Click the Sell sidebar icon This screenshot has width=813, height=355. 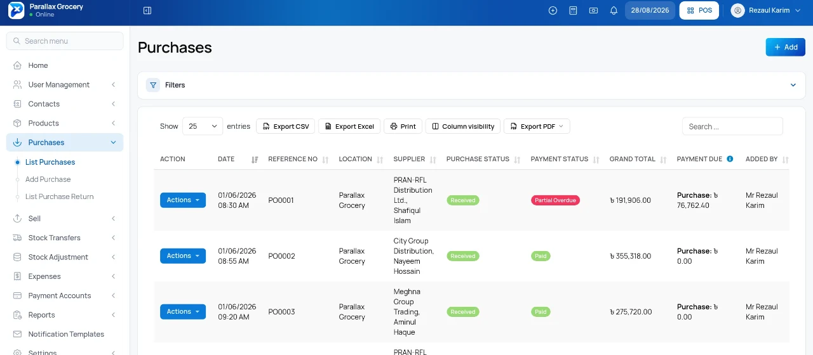[x=17, y=219]
